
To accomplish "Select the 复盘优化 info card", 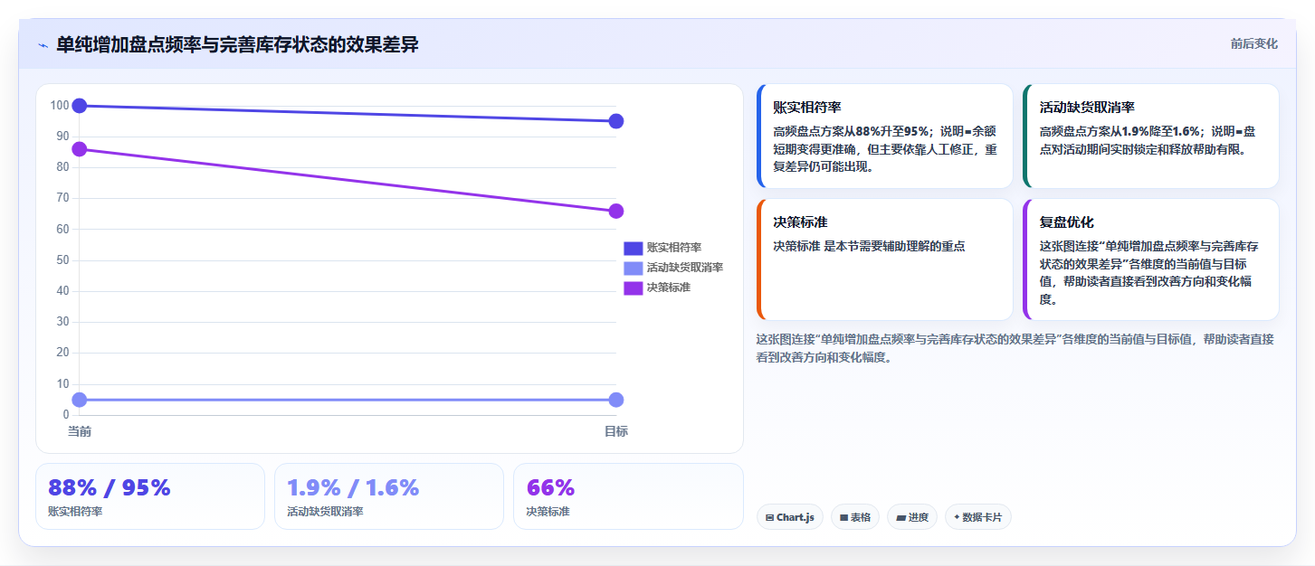I will coord(1151,259).
